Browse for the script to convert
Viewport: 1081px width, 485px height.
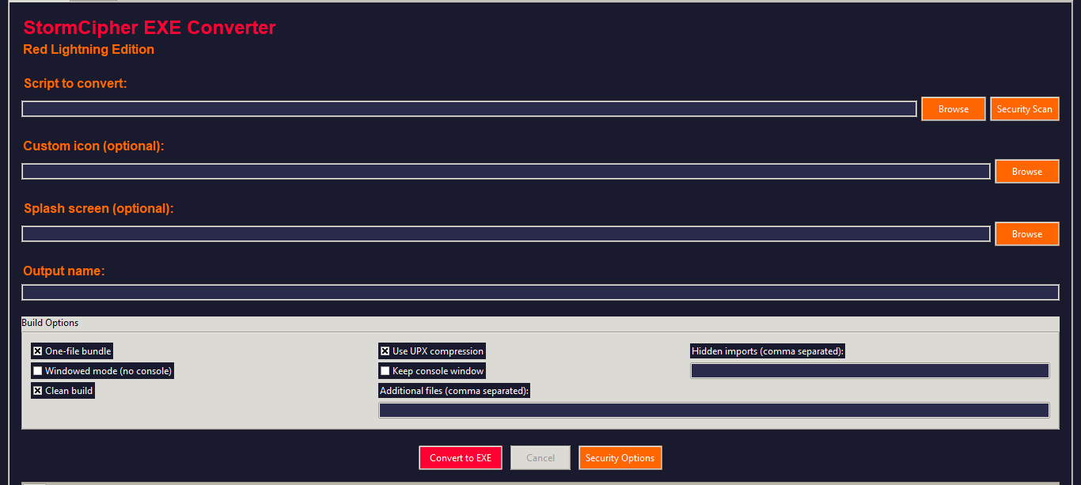[953, 108]
